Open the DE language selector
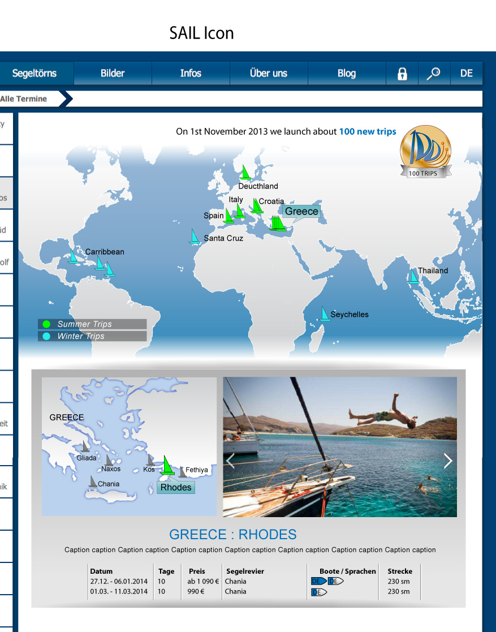Viewport: 496px width, 632px height. (x=466, y=74)
